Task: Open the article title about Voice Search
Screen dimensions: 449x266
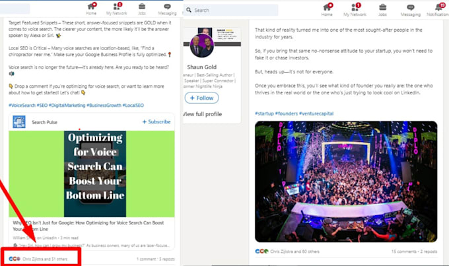Action: [88, 226]
